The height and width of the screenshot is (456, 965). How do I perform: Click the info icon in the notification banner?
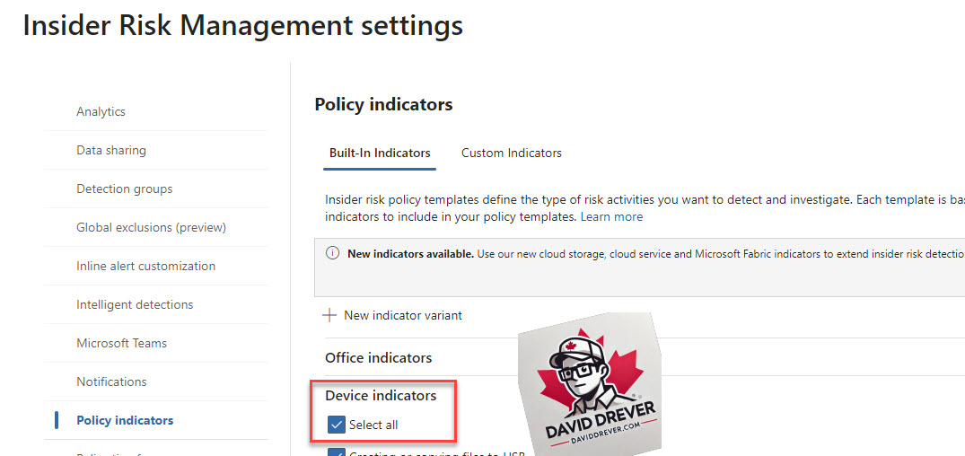pos(332,253)
